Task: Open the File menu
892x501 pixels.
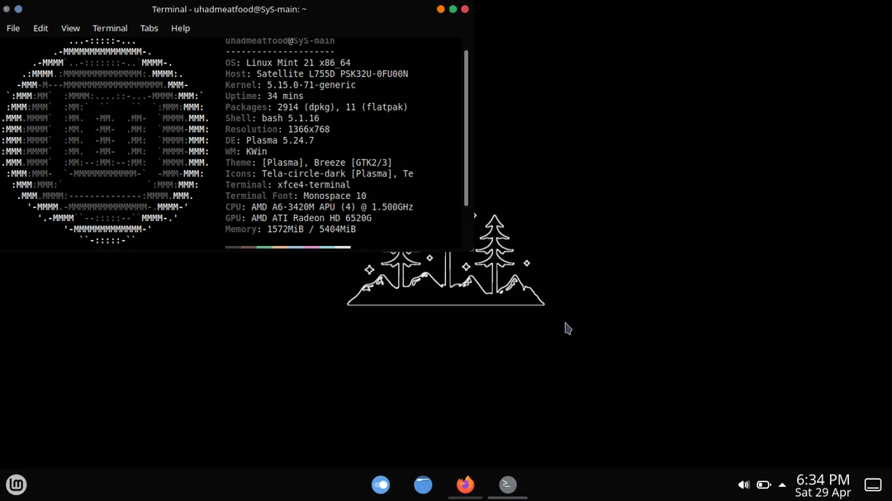Action: [12, 27]
